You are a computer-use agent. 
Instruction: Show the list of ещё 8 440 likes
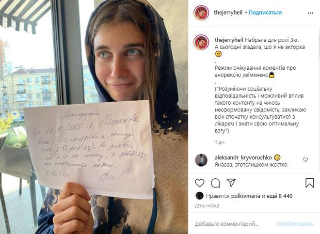[280, 196]
